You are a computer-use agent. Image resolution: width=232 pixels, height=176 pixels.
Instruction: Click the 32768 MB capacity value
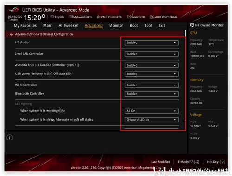(x=196, y=103)
